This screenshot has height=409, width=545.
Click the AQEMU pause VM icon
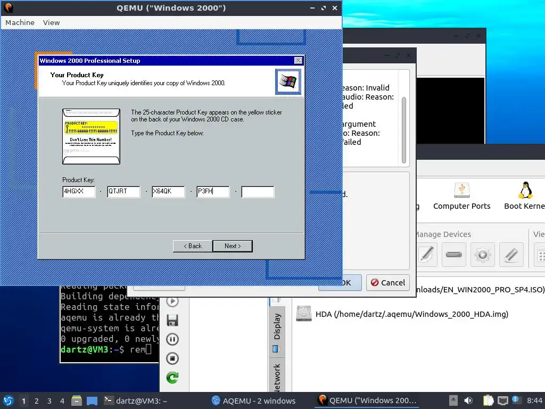(172, 339)
